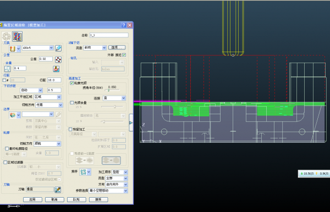This screenshot has width=330, height=212.
Task: Click the 选项... options button
Action: click(x=117, y=47)
